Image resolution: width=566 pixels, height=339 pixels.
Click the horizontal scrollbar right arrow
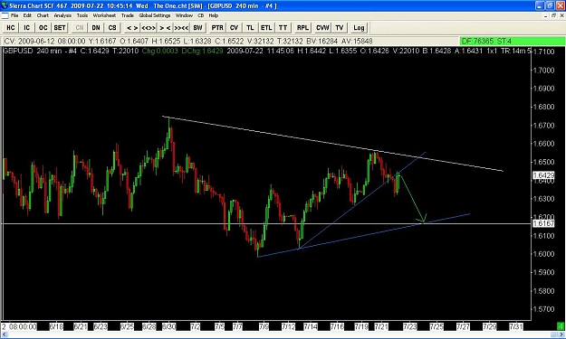pos(561,335)
